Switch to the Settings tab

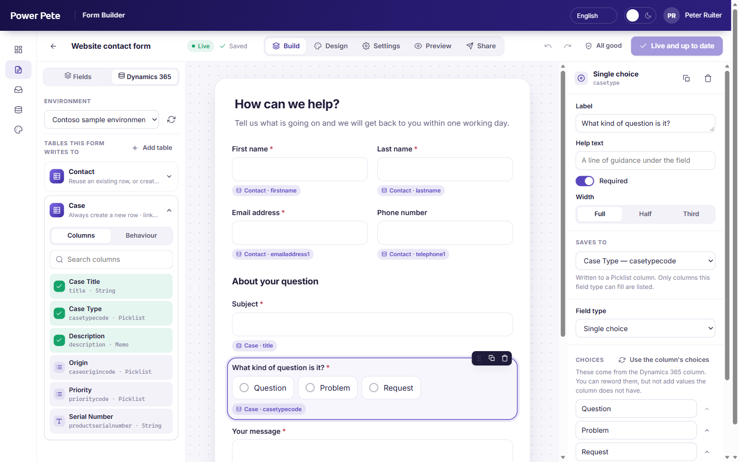(381, 46)
